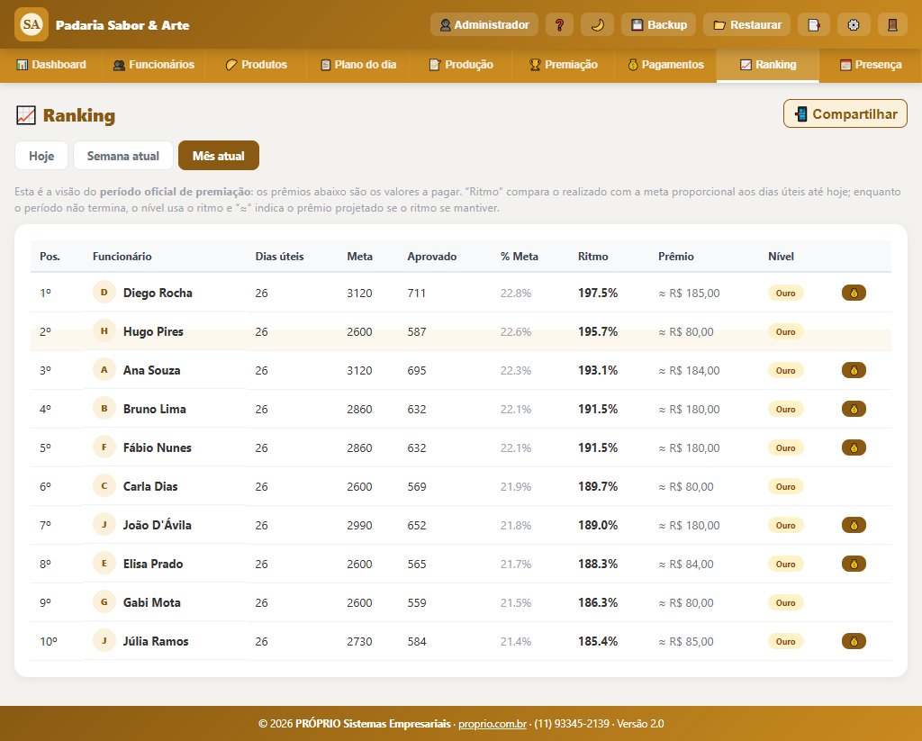Click the money bag icon for Diego Rocha
The image size is (922, 741).
854,293
